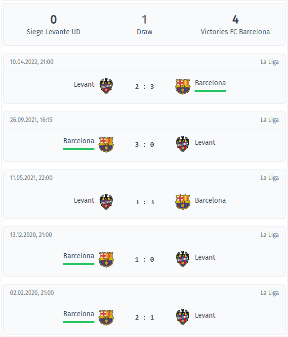
Task: Open the 2 : 3 match score
Action: 144,87
